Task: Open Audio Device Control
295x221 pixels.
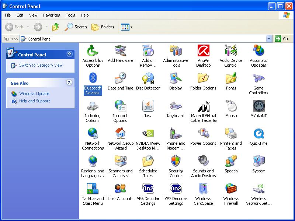Action: [231, 51]
